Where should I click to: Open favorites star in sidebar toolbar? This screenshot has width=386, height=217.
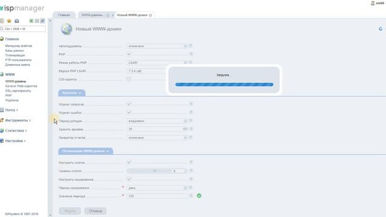click(x=9, y=21)
